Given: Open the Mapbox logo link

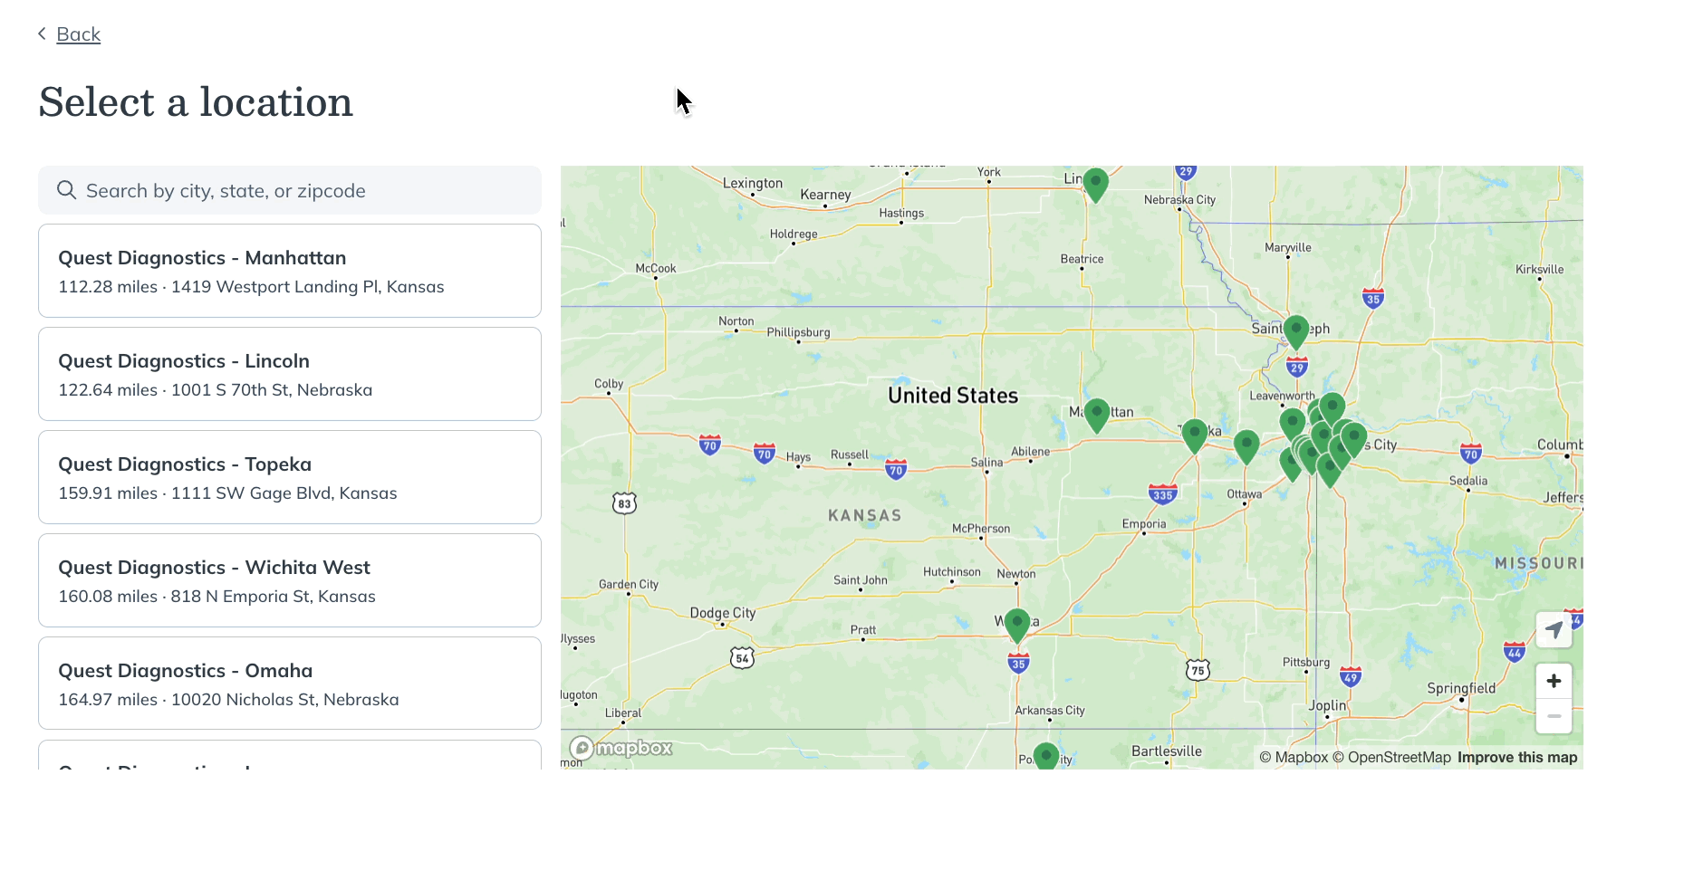Looking at the screenshot, I should pyautogui.click(x=621, y=748).
